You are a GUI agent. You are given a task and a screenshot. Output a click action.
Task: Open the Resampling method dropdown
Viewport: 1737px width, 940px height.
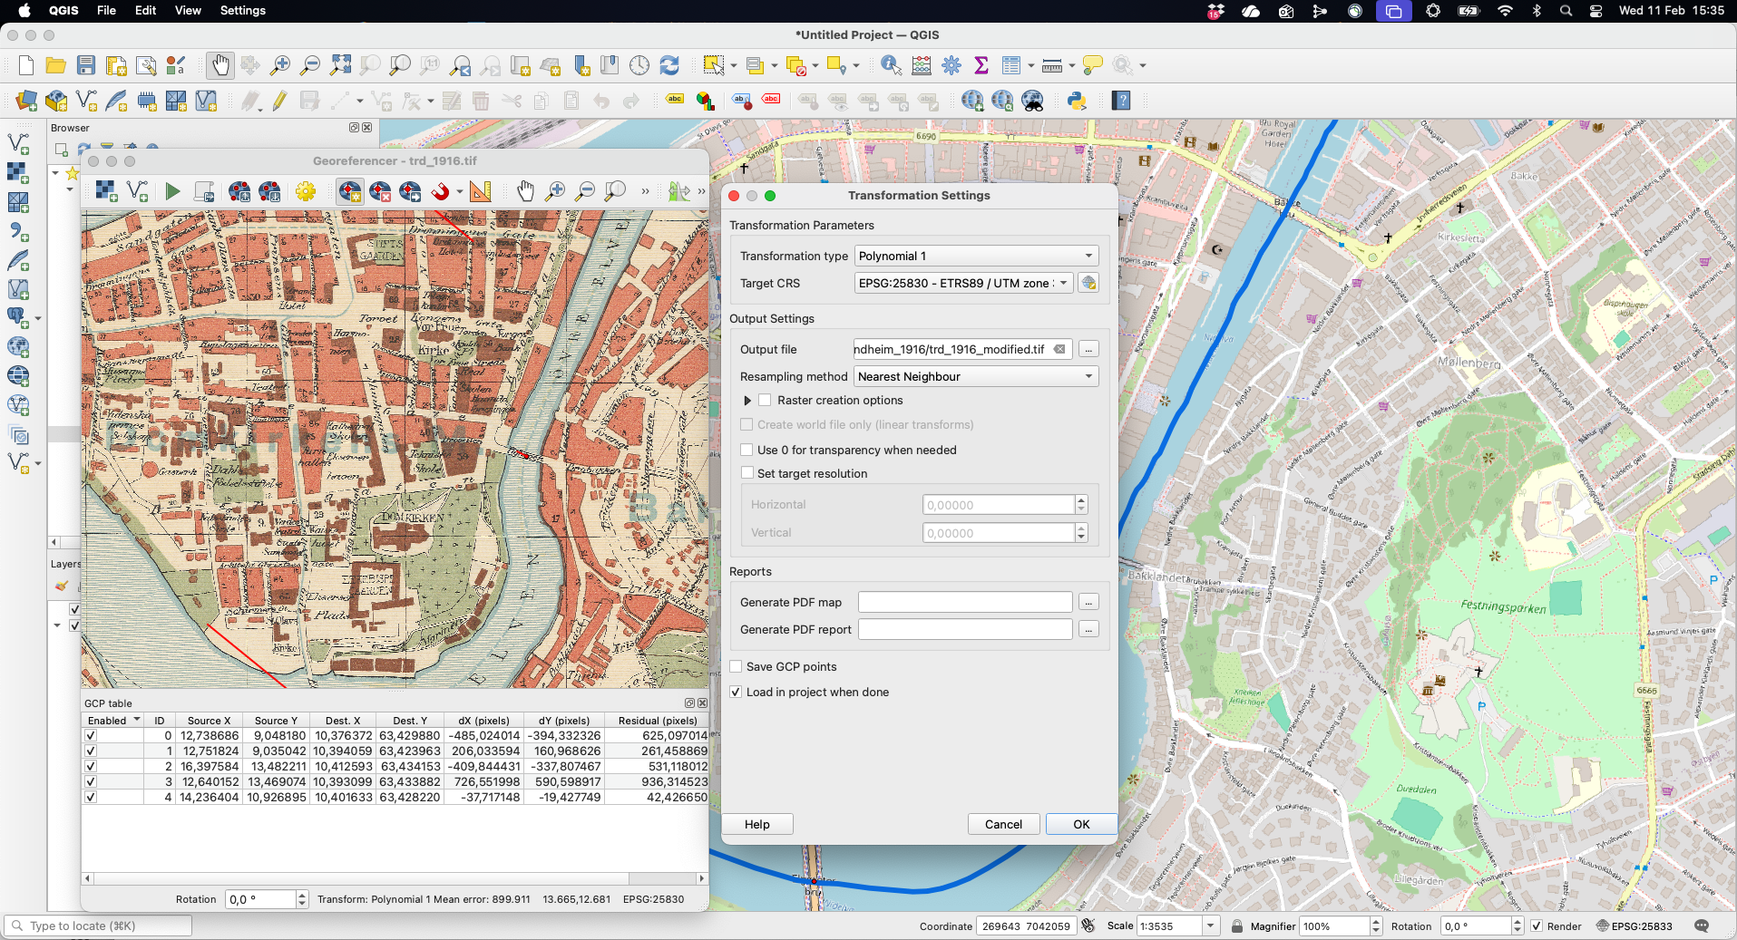coord(975,376)
